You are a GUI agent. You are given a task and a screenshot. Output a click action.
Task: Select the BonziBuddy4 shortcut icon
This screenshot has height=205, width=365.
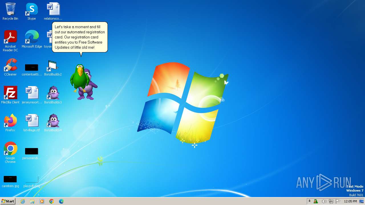[x=53, y=123]
